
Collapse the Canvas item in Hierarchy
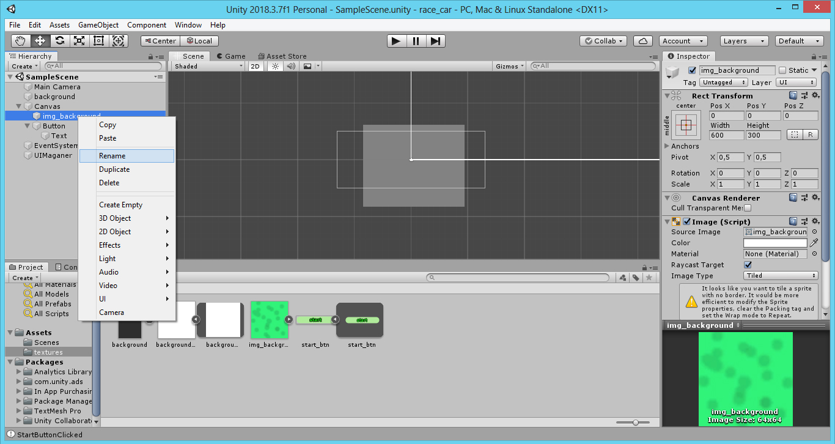tap(19, 106)
